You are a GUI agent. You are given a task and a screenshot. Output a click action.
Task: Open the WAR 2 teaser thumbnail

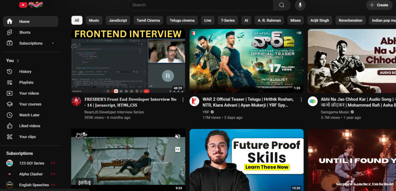pos(246,61)
